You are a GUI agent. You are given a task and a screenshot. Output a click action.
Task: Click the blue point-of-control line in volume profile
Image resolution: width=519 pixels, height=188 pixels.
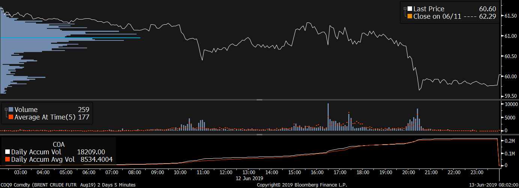point(70,38)
